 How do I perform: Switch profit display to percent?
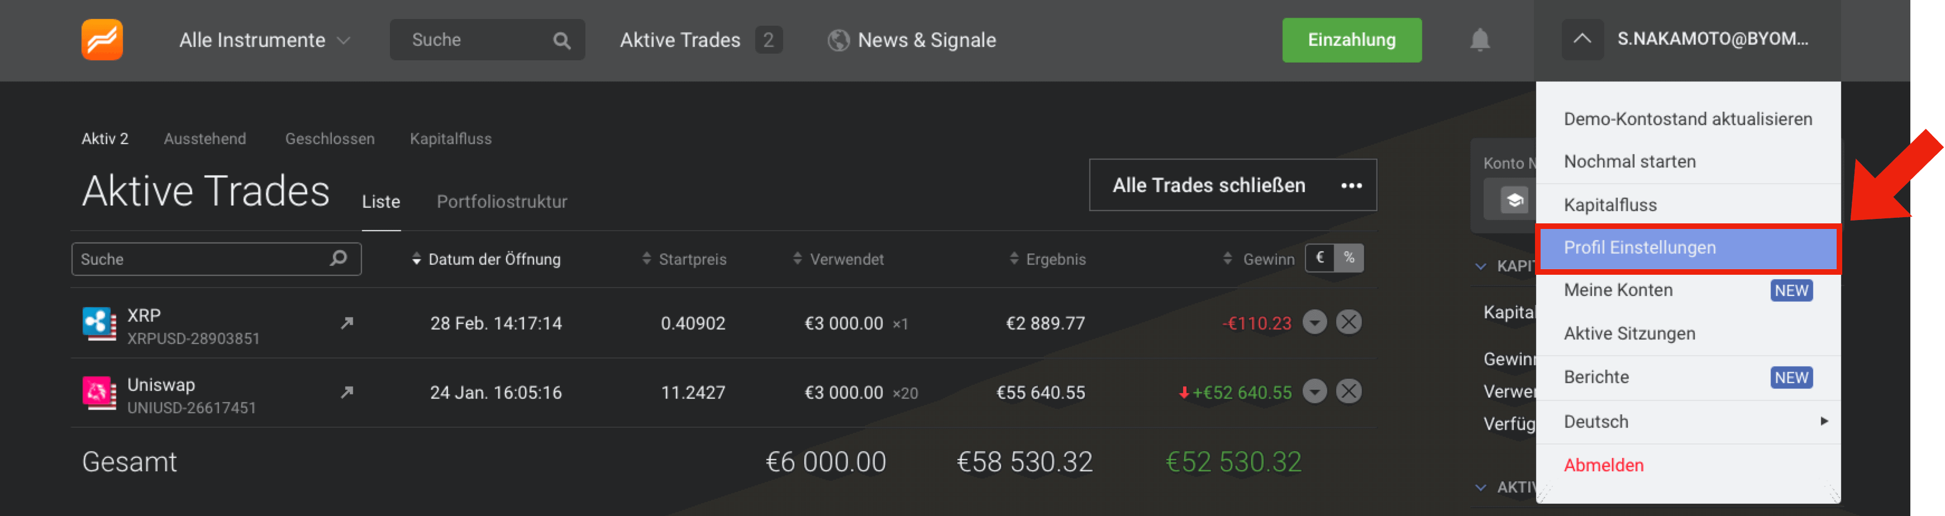pyautogui.click(x=1350, y=257)
